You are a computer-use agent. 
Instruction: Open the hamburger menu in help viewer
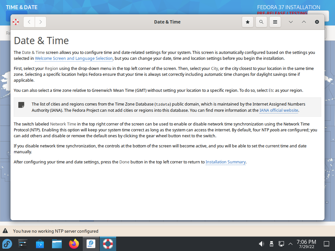tap(275, 22)
